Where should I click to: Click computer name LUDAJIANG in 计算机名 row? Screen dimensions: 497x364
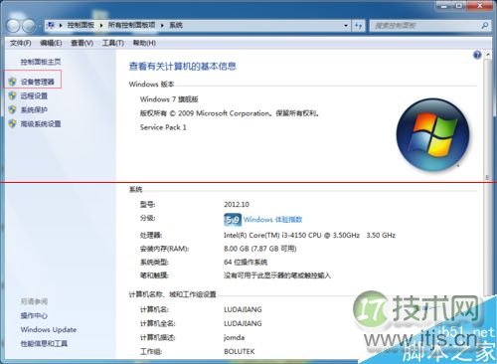[x=243, y=309]
